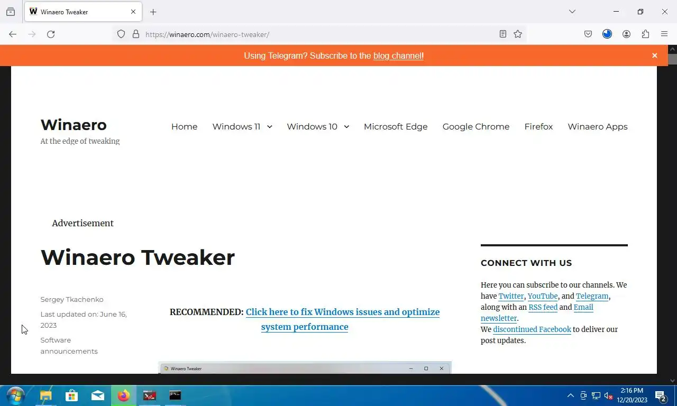
Task: Reload the current page
Action: point(51,34)
